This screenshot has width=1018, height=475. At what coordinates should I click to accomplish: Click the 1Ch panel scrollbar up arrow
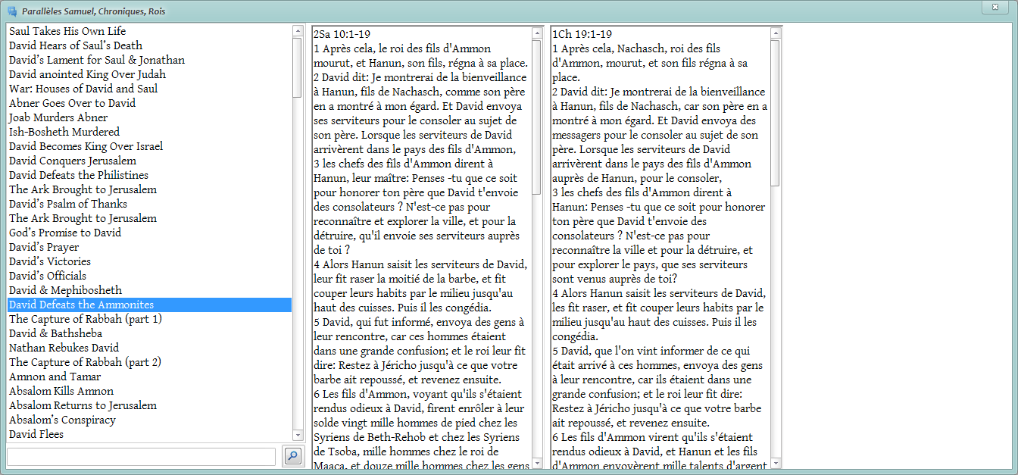click(x=775, y=33)
